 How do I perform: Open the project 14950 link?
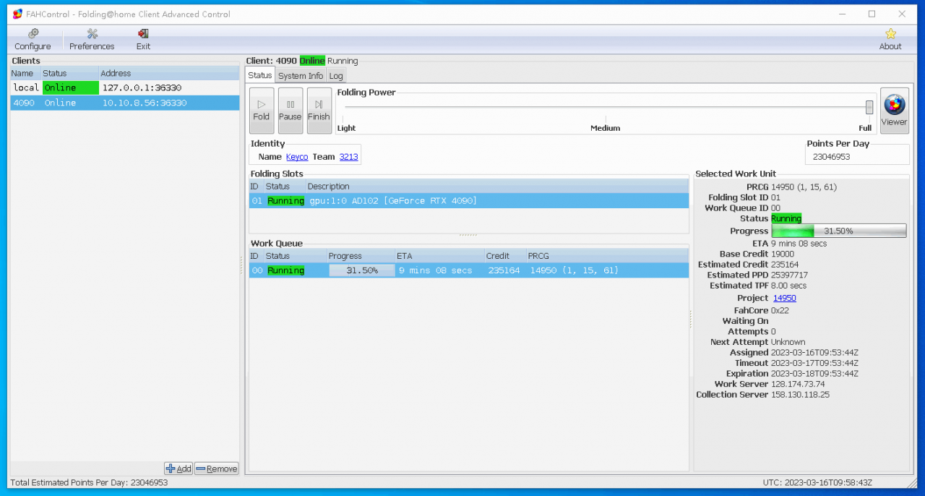(785, 298)
